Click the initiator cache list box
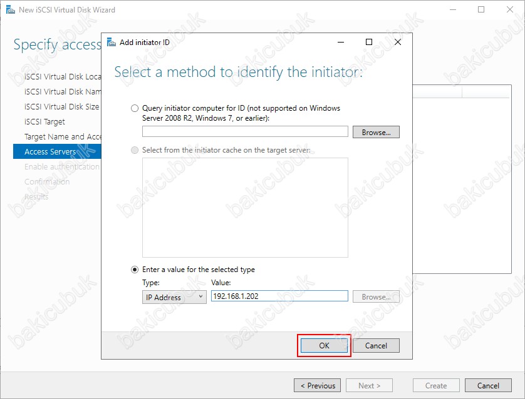 [x=245, y=207]
